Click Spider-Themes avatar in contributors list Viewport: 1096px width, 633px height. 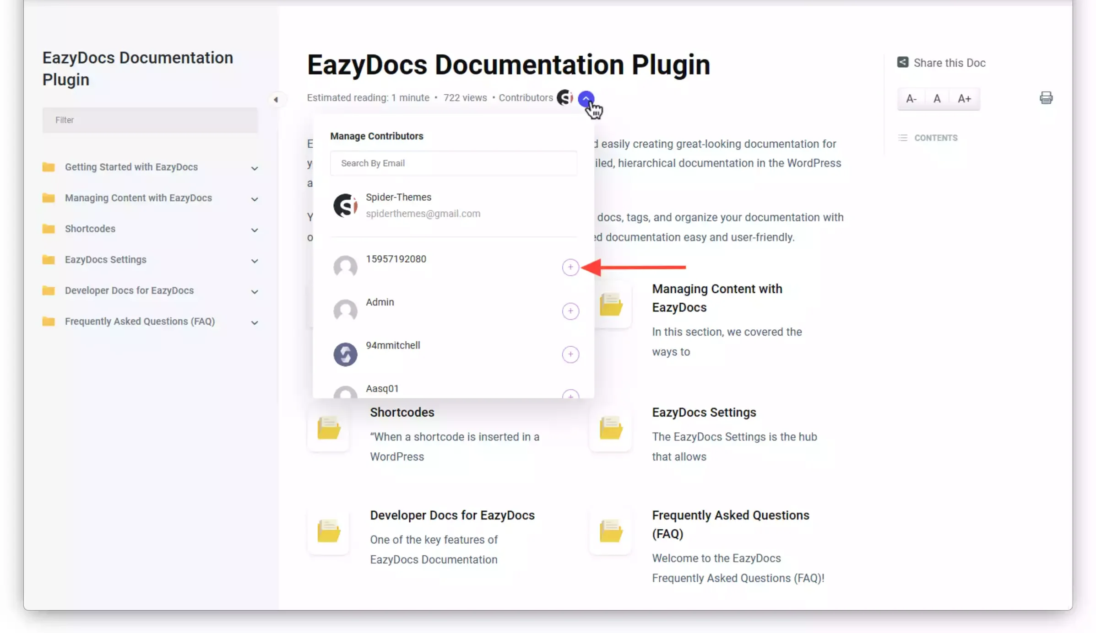click(x=345, y=205)
